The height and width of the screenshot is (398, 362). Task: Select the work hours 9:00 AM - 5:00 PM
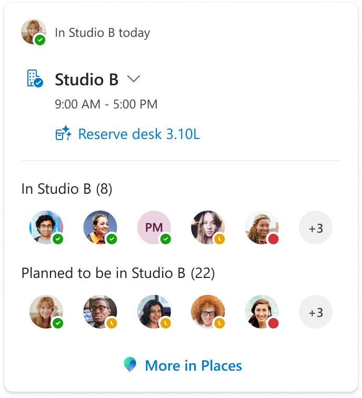[x=106, y=104]
